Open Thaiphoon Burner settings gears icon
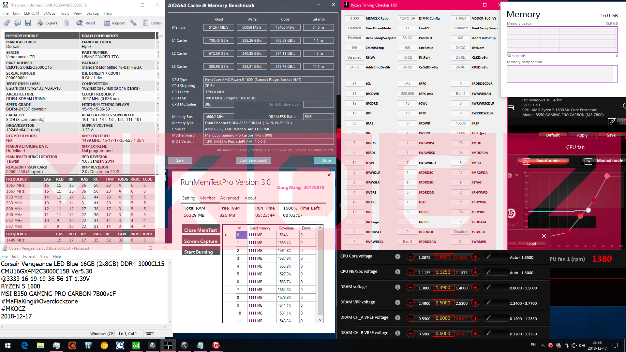626x352 pixels. pos(7,23)
